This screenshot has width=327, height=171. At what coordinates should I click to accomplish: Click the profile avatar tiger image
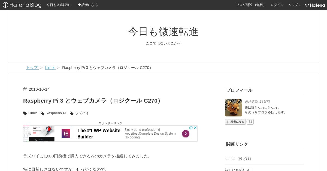click(x=233, y=108)
